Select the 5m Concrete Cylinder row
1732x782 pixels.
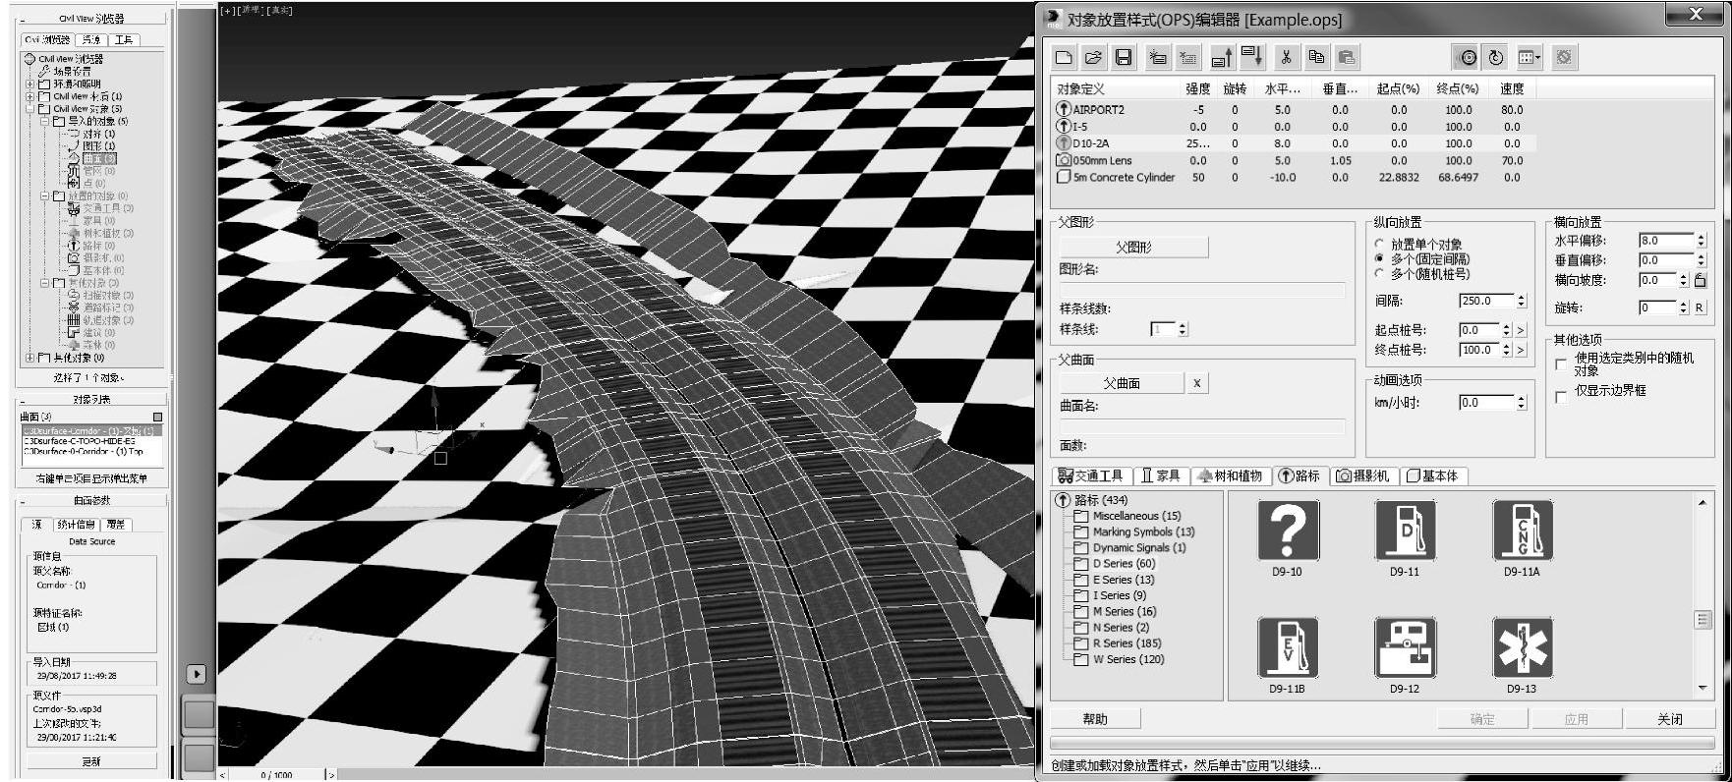pyautogui.click(x=1294, y=177)
